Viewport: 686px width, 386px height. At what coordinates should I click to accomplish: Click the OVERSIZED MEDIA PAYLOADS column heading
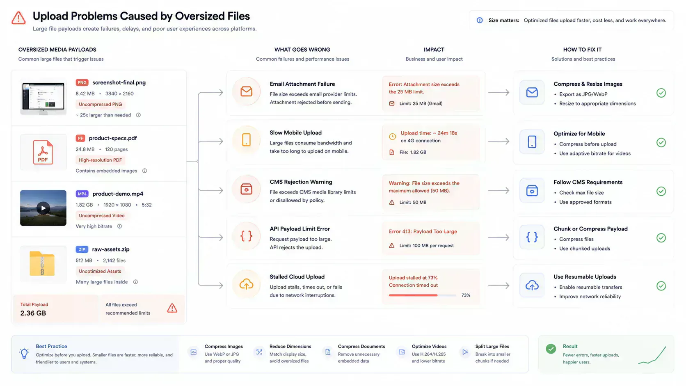pos(57,50)
